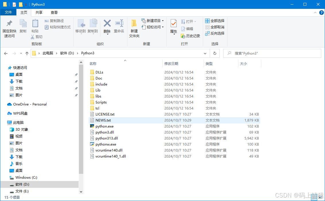
Task: Select vcruntime140_1.dll file
Action: click(x=110, y=156)
